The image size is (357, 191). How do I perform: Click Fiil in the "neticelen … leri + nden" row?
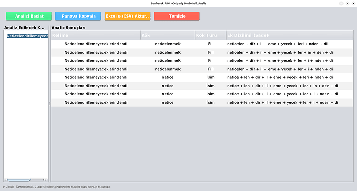point(211,44)
